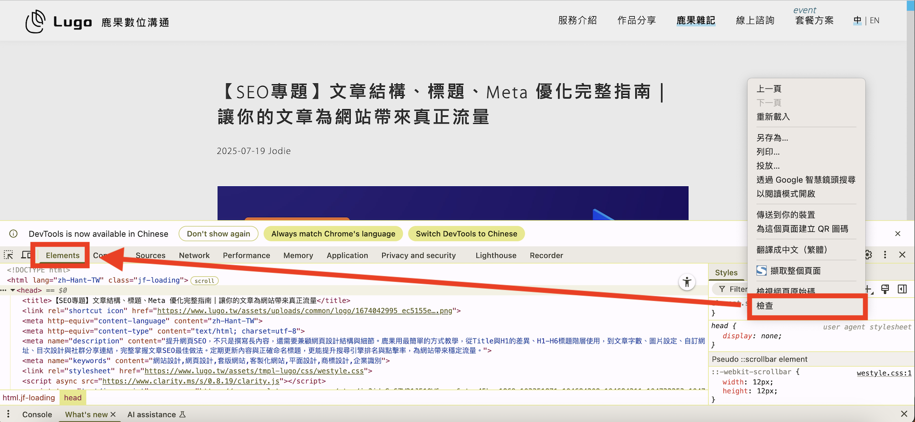Open 鹿果雜記 in site navigation
915x422 pixels.
[x=696, y=20]
